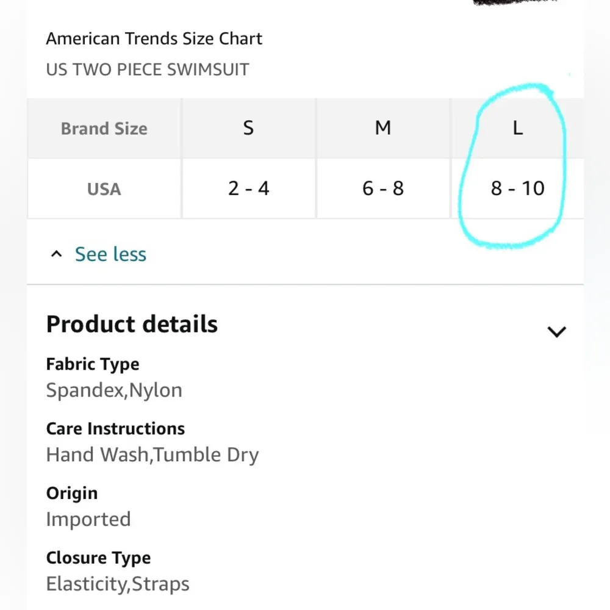Click the American Trends Size Chart title
Screen dimensions: 610x610
(x=154, y=38)
